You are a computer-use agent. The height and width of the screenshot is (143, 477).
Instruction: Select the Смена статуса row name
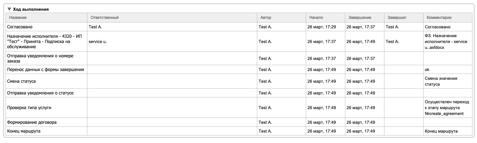[x=22, y=81]
